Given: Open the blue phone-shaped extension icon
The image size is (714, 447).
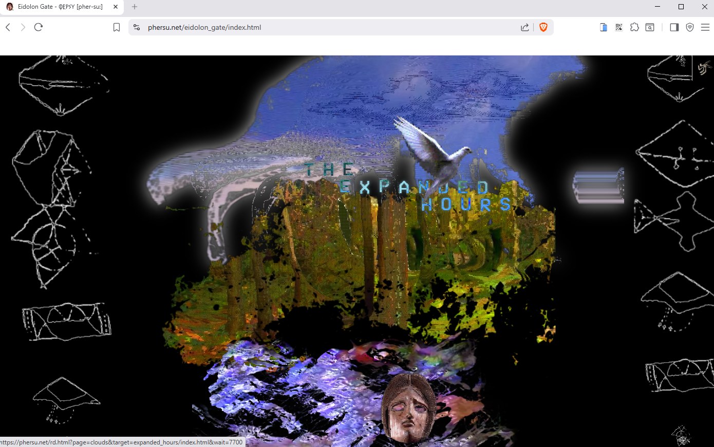Looking at the screenshot, I should point(604,27).
